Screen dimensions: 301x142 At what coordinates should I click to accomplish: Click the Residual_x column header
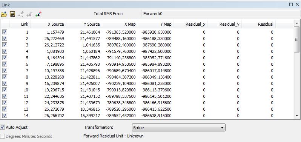point(190,24)
